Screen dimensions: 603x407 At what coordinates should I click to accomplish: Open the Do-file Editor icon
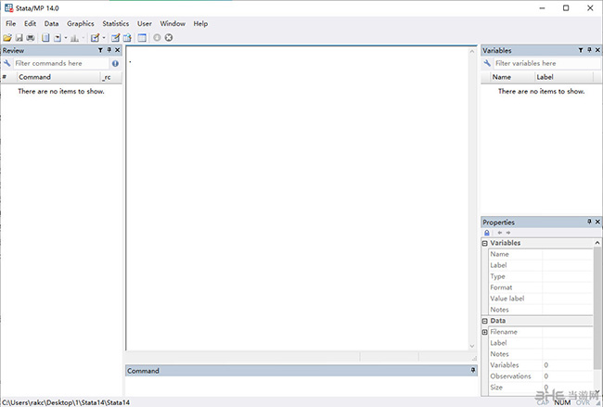click(95, 38)
